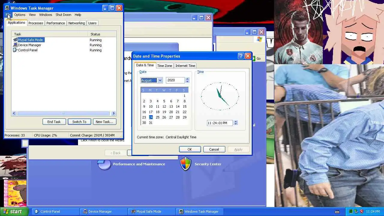Click Running status of Device Manager row
Image resolution: width=384 pixels, height=216 pixels.
[x=95, y=45]
